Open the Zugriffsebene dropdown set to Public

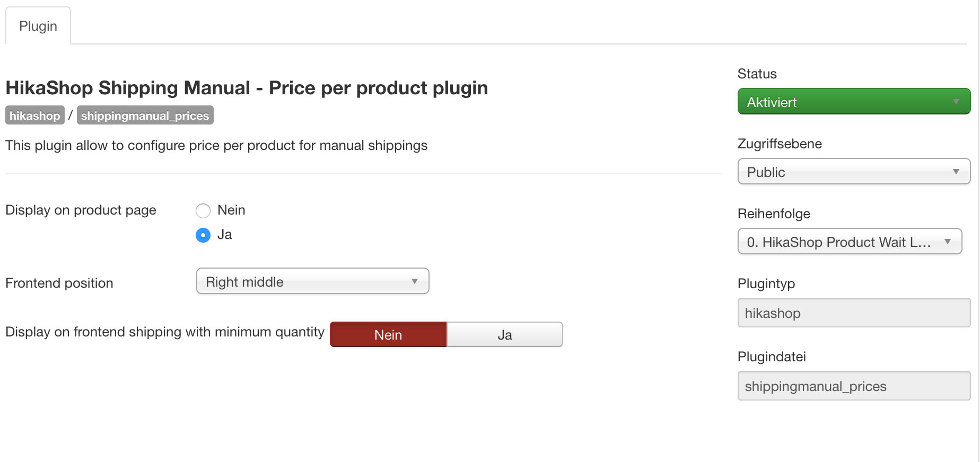(x=854, y=172)
